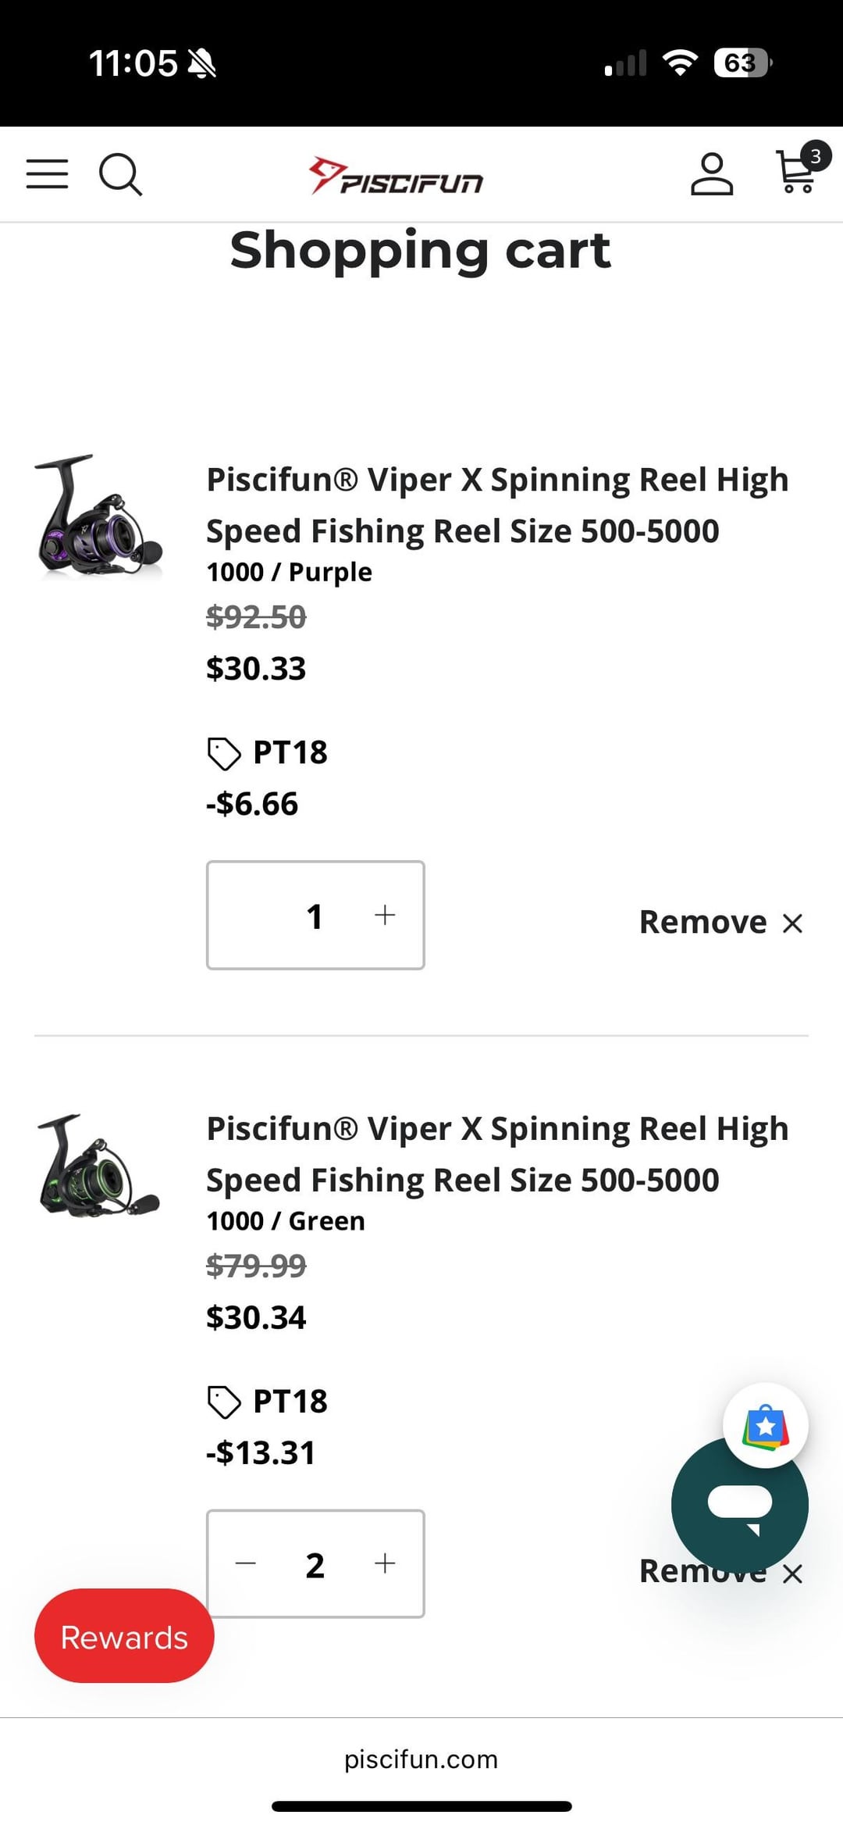843x1829 pixels.
Task: Open the account profile icon
Action: coord(711,173)
